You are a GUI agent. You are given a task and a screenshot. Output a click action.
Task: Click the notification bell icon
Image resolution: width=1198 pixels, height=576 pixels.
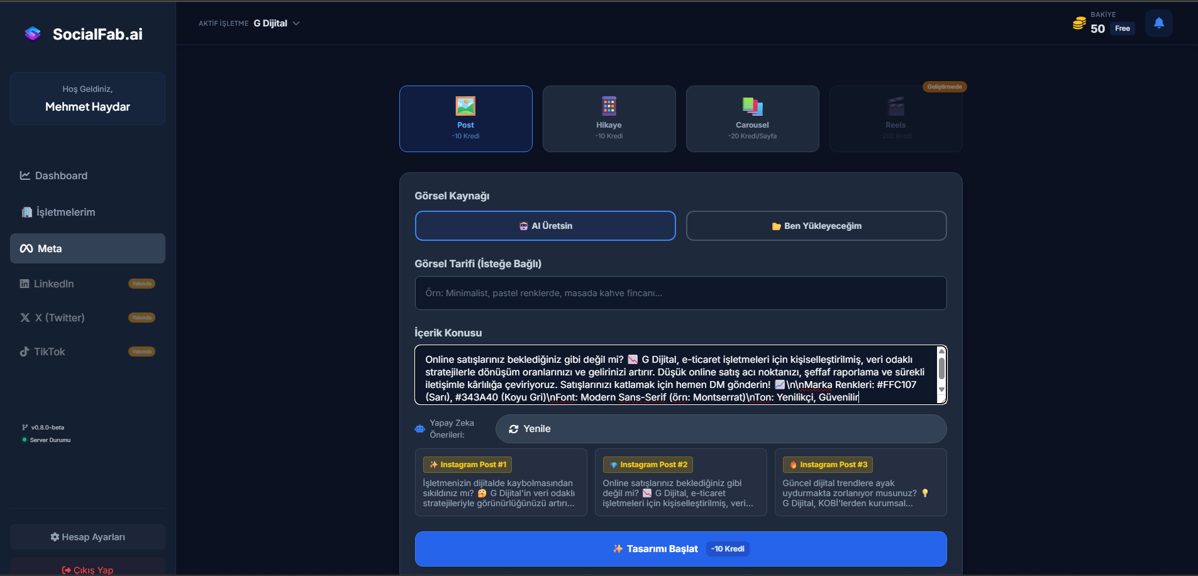(x=1158, y=23)
